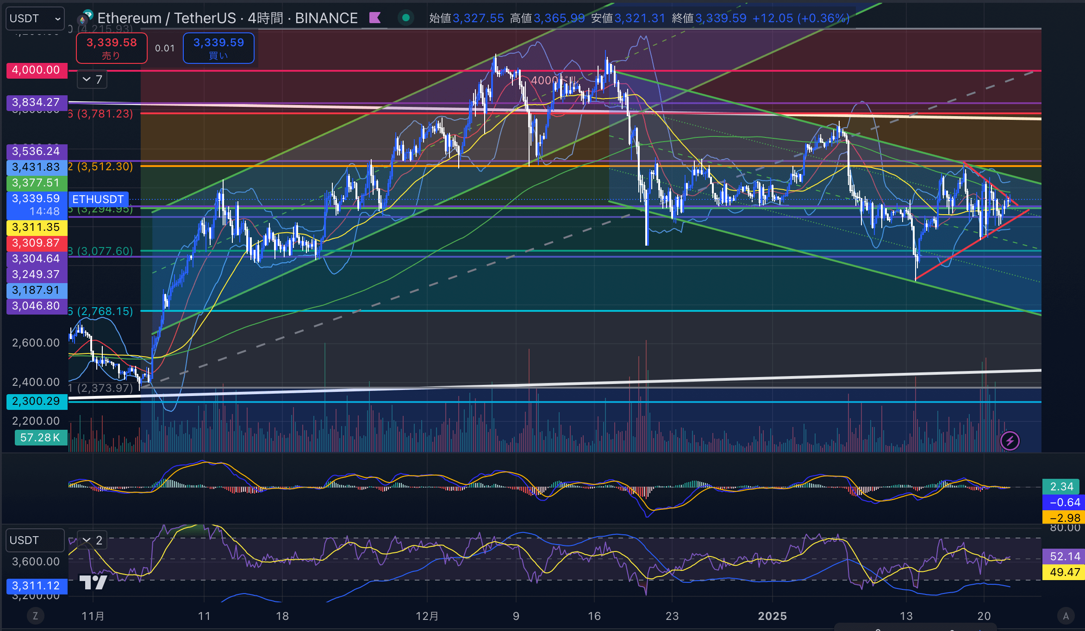Collapse the indicator legend showing 7
This screenshot has width=1085, height=631.
pos(92,80)
